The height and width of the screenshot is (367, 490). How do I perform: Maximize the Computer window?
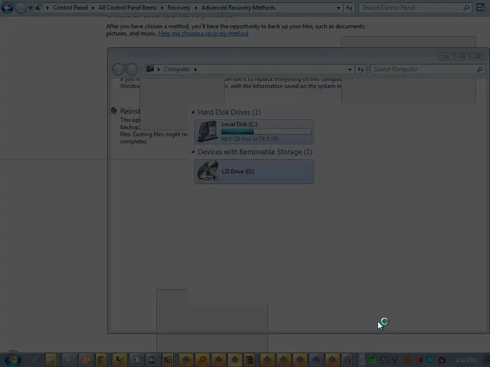[462, 56]
